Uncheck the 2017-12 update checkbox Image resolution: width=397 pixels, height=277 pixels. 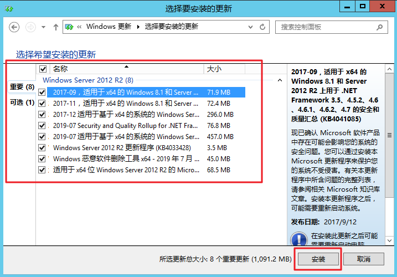click(42, 115)
